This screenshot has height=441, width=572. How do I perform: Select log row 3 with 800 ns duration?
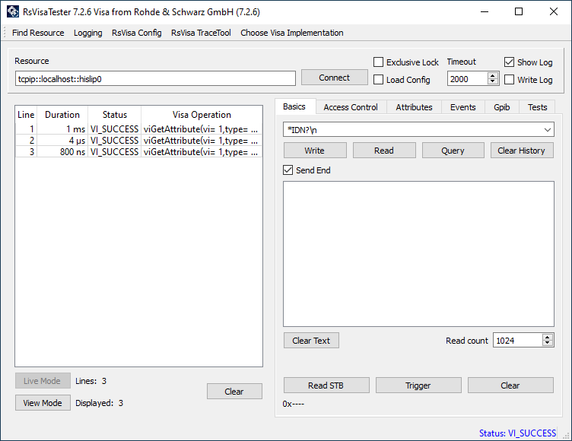138,152
